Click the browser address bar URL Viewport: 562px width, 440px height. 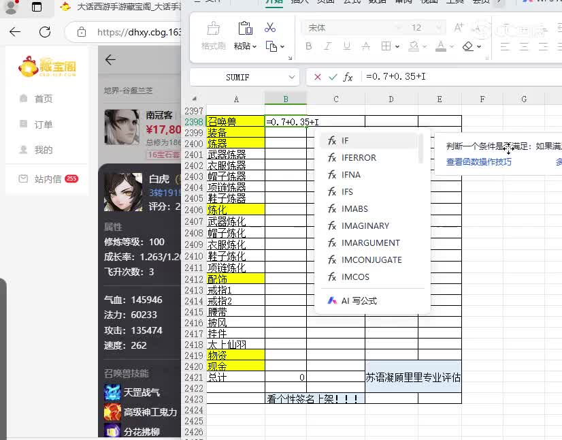coord(139,32)
